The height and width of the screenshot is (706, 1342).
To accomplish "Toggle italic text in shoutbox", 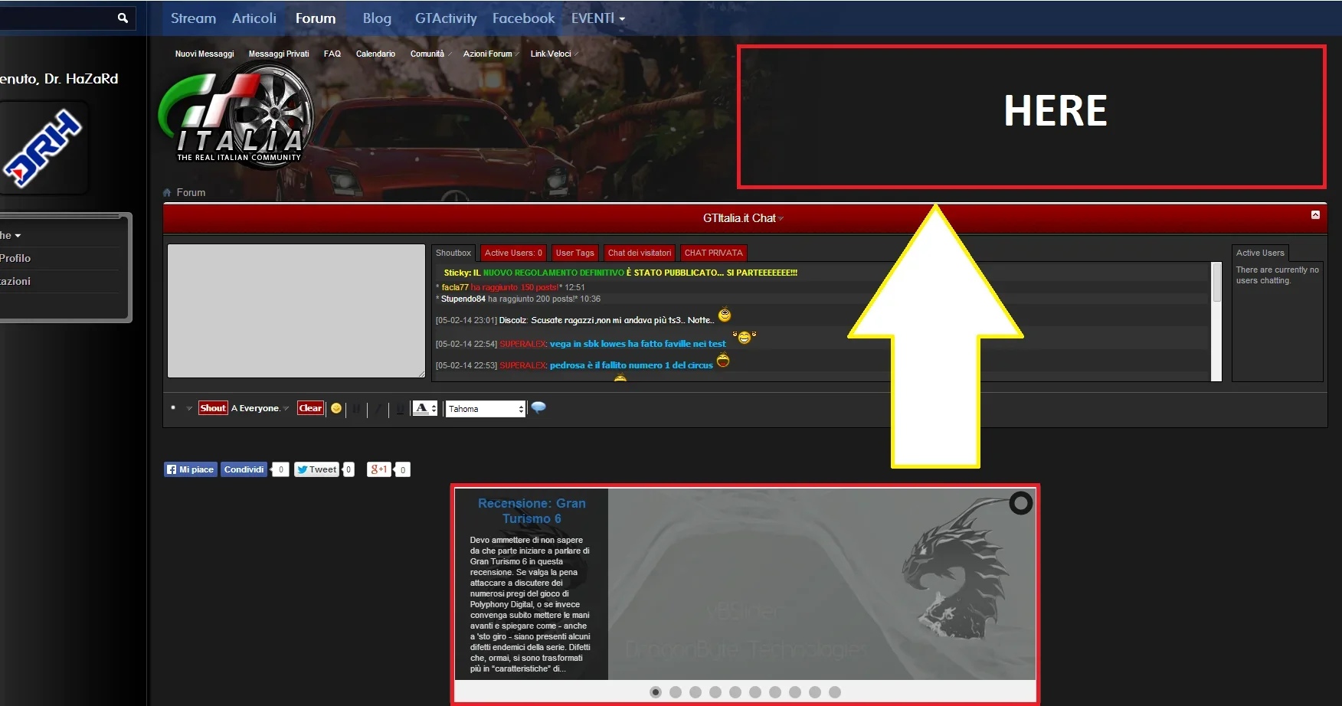I will [x=378, y=409].
